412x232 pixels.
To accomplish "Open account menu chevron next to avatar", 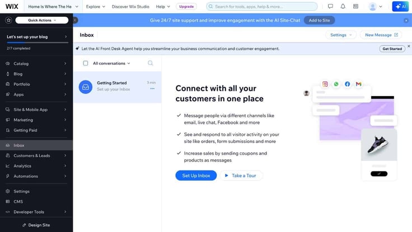I will click(x=381, y=7).
